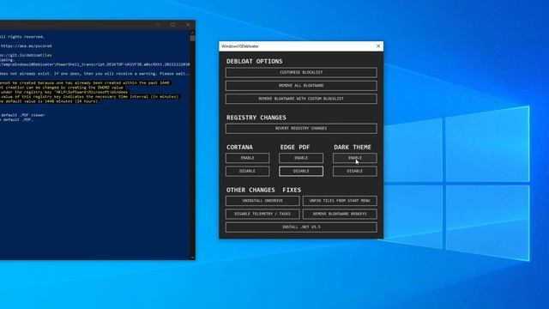Click Disable Telemetry / Tasks button

click(x=262, y=214)
